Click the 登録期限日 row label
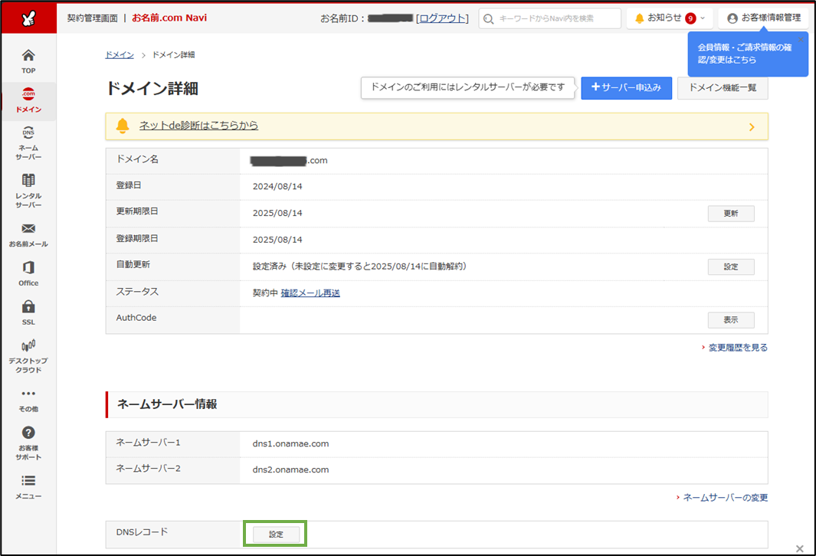Viewport: 816px width, 556px height. click(137, 239)
